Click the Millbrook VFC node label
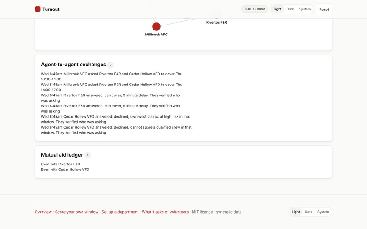367x229 pixels. click(x=156, y=35)
